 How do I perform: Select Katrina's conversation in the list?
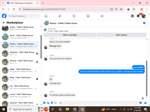(x=20, y=45)
